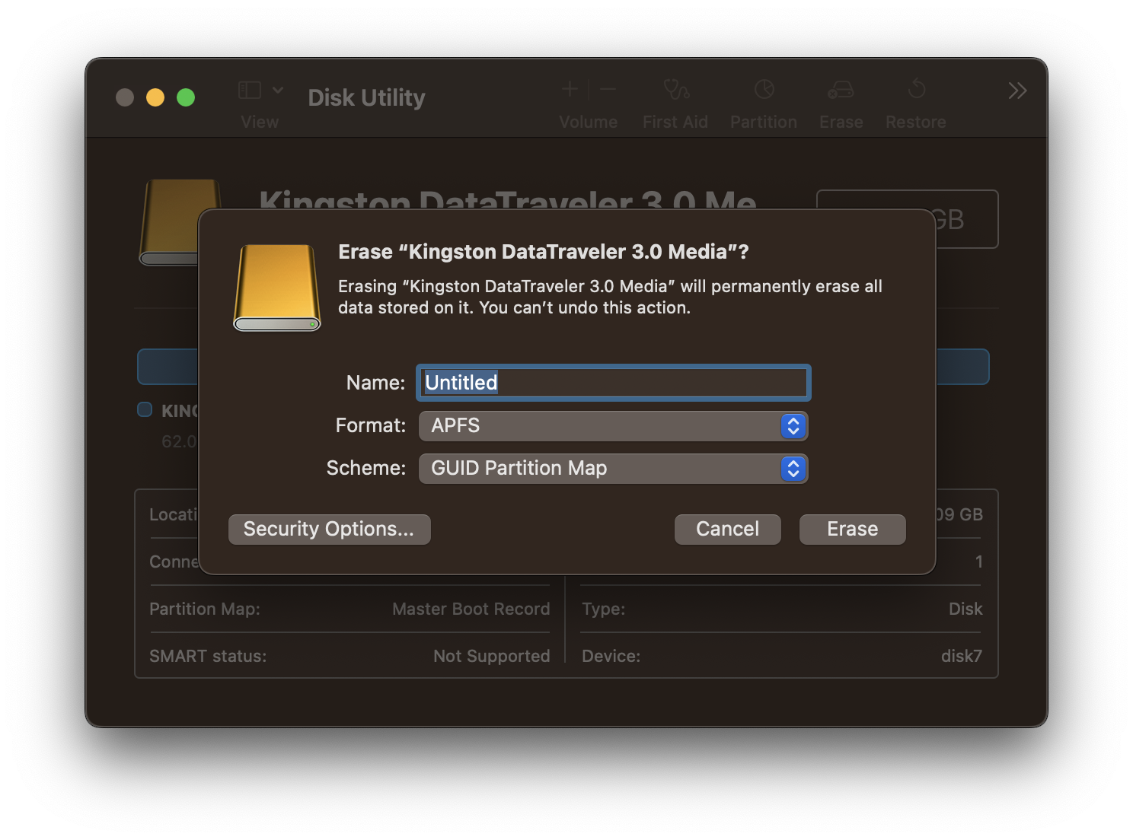Click the Not Supported SMART status value

(x=491, y=656)
